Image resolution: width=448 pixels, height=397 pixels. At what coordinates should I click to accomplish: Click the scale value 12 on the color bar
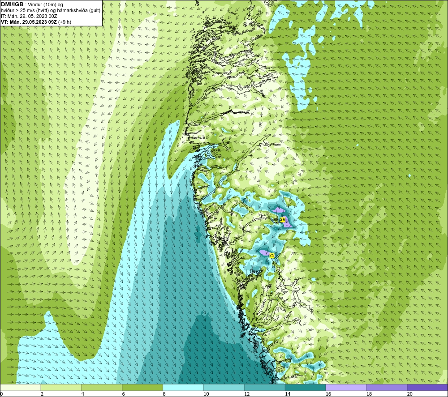pyautogui.click(x=247, y=394)
